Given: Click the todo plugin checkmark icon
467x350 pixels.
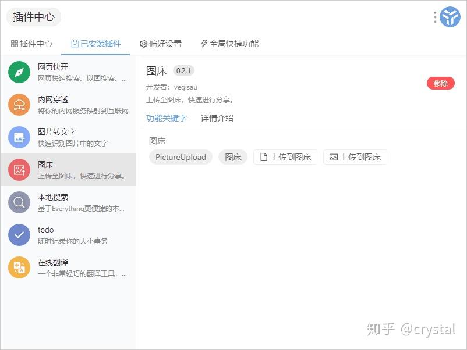Looking at the screenshot, I should click(x=19, y=235).
